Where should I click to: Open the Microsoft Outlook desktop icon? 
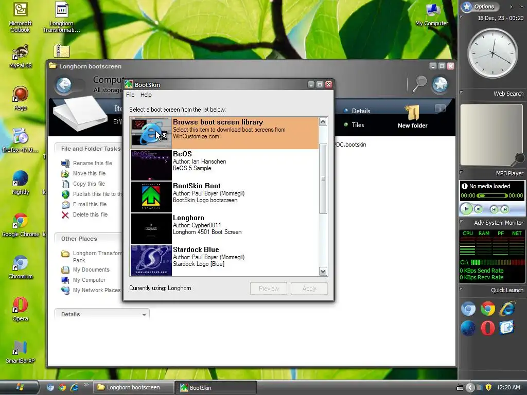pos(20,17)
